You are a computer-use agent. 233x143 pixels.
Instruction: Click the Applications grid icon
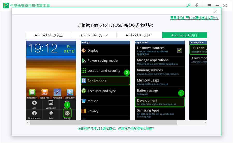(84, 81)
